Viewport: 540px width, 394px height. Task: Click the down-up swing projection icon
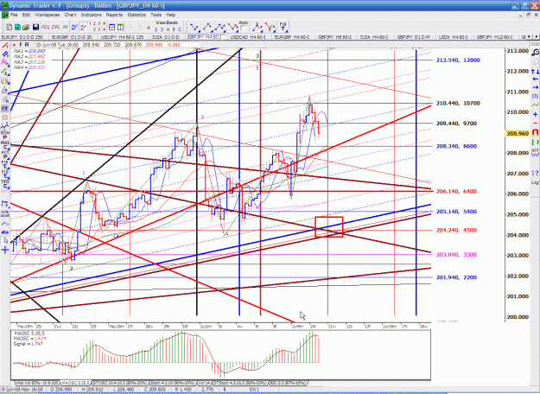tap(194, 27)
